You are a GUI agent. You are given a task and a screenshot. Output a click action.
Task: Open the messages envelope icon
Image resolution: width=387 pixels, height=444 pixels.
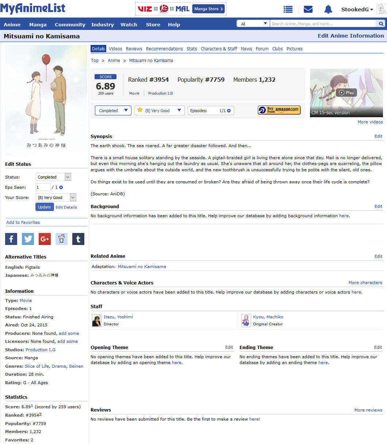pos(308,9)
